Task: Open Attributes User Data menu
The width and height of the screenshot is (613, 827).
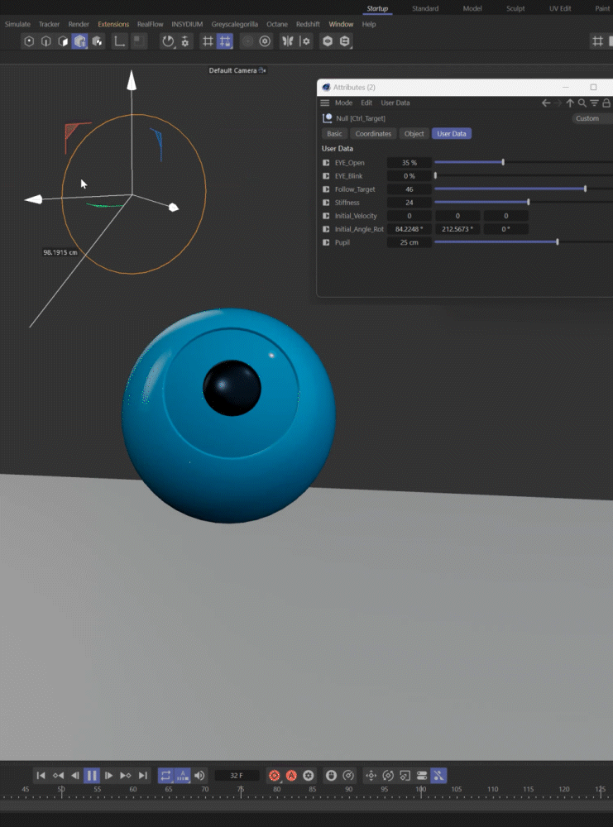Action: pyautogui.click(x=395, y=103)
